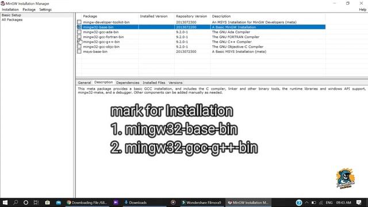Click 'The GNU Ada Compiler' description
Viewport: 368px width, 207px height.
coord(231,32)
